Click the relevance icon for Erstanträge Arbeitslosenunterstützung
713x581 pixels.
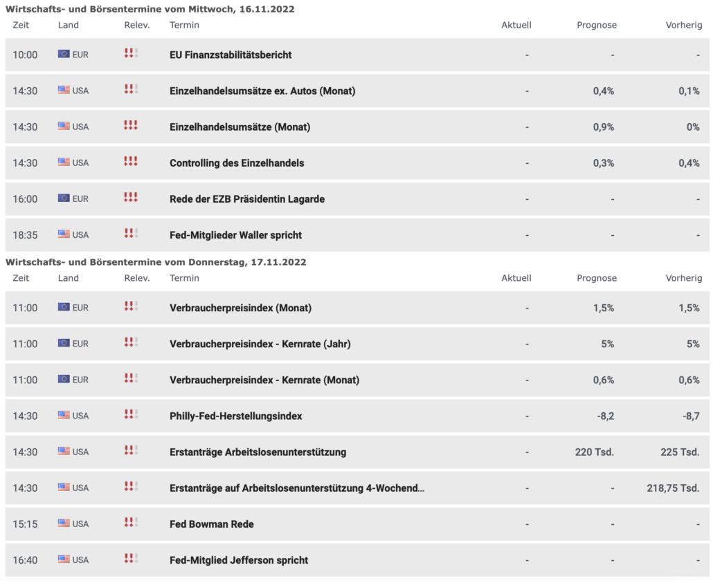(x=131, y=451)
